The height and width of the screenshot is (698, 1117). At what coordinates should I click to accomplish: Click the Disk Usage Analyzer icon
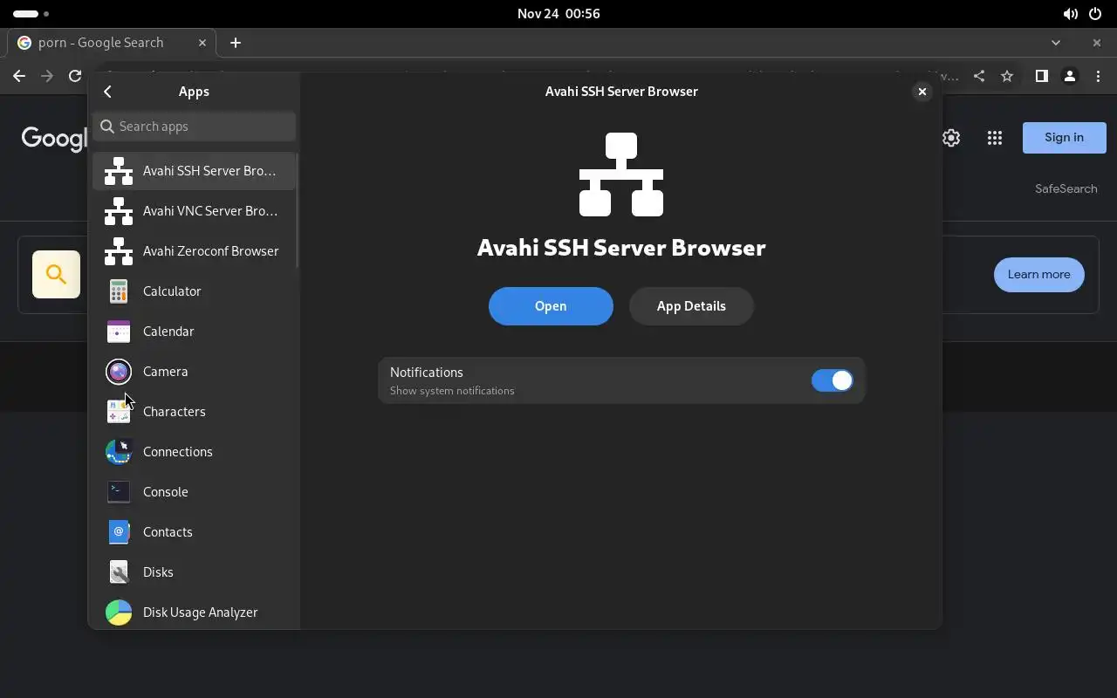pos(119,612)
